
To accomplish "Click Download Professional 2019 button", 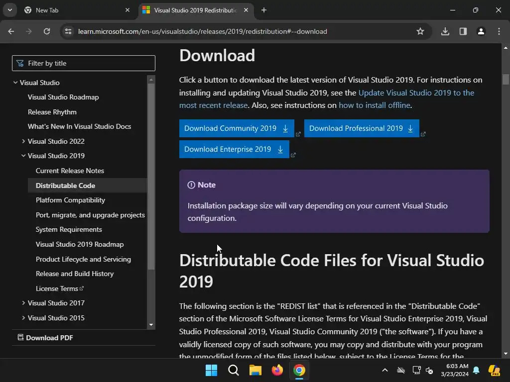I will point(362,128).
